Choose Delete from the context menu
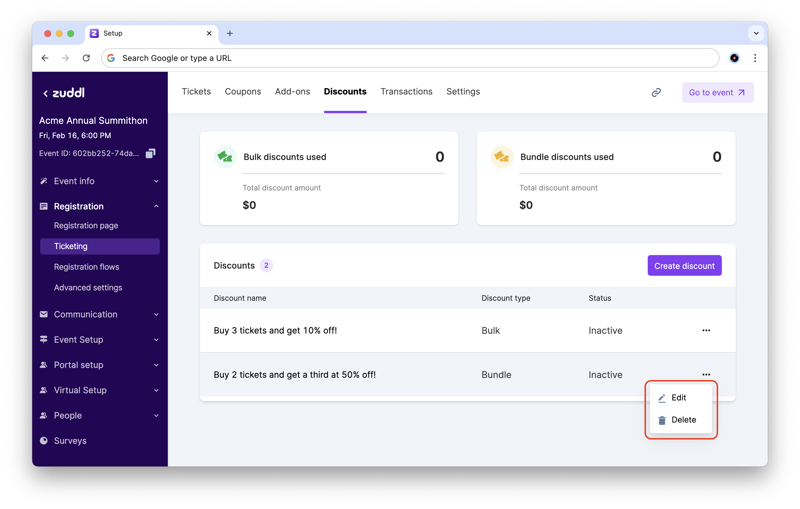Image resolution: width=800 pixels, height=509 pixels. (683, 420)
